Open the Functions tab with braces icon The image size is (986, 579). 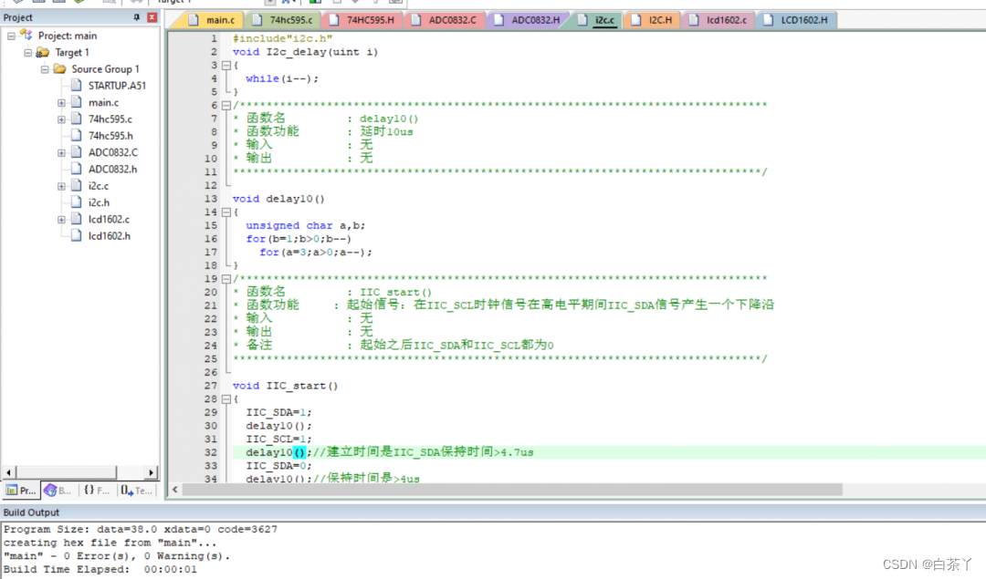click(97, 491)
